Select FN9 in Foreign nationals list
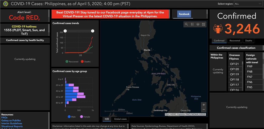 (x=253, y=67)
